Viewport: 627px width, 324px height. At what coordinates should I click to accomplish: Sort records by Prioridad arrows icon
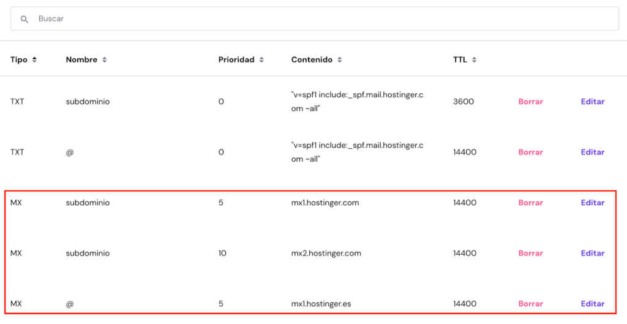[x=261, y=60]
